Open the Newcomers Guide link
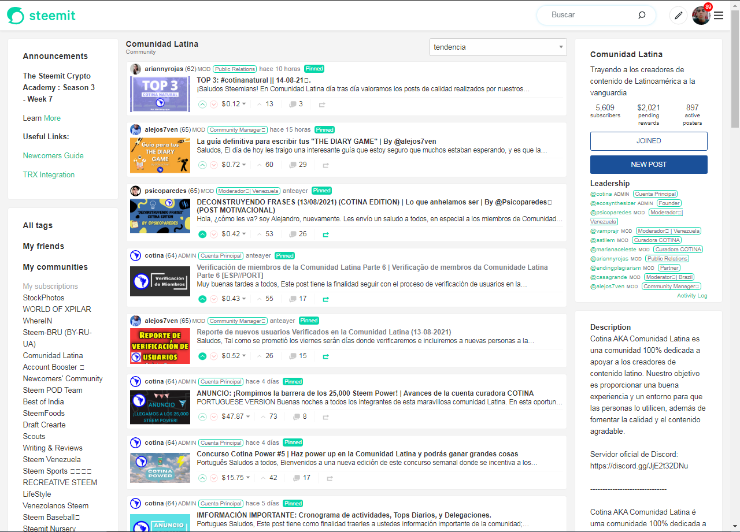This screenshot has height=532, width=740. tap(53, 155)
